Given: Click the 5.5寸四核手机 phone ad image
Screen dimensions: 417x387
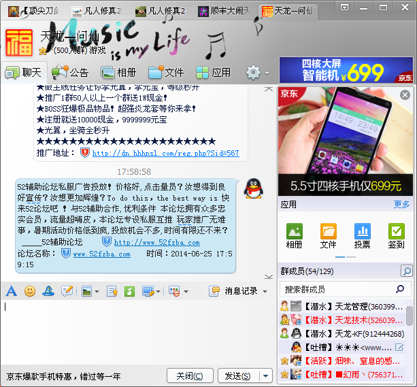Looking at the screenshot, I should point(346,141).
